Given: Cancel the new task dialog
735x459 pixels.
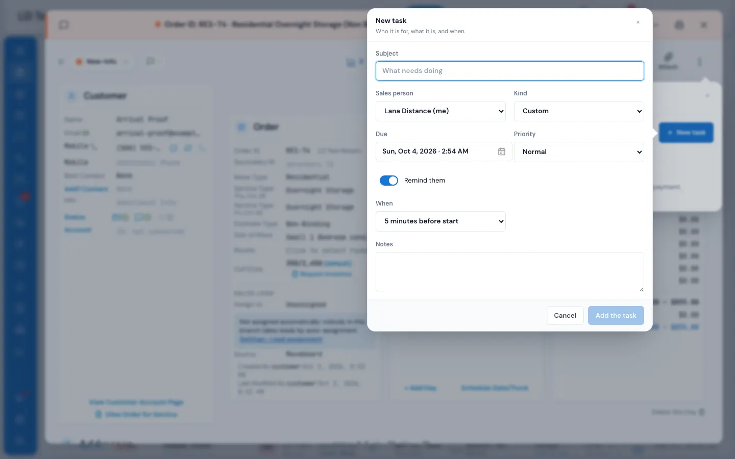Looking at the screenshot, I should [565, 316].
